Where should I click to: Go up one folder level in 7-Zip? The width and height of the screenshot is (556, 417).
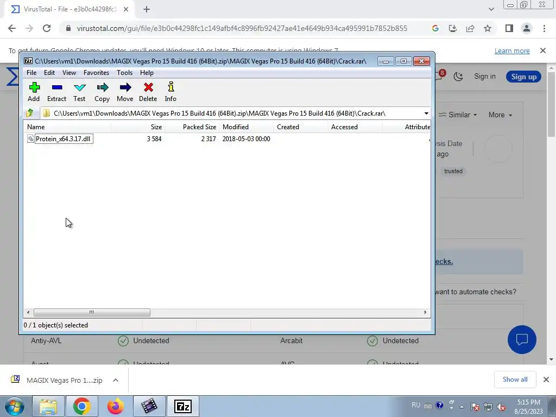pyautogui.click(x=30, y=113)
